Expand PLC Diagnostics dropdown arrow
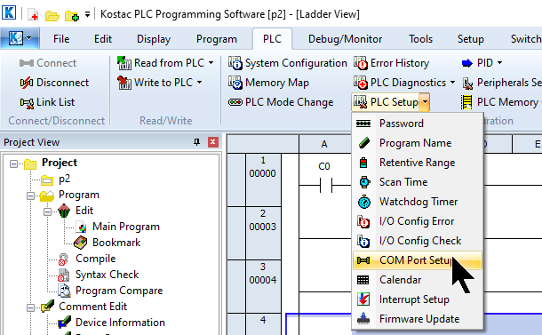 [x=452, y=83]
